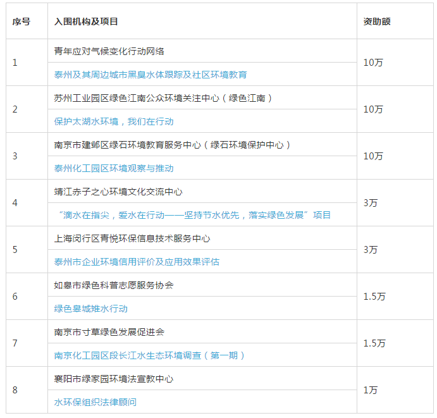437x418 pixels.
Task: Click serial number 4 cell
Action: click(x=27, y=203)
